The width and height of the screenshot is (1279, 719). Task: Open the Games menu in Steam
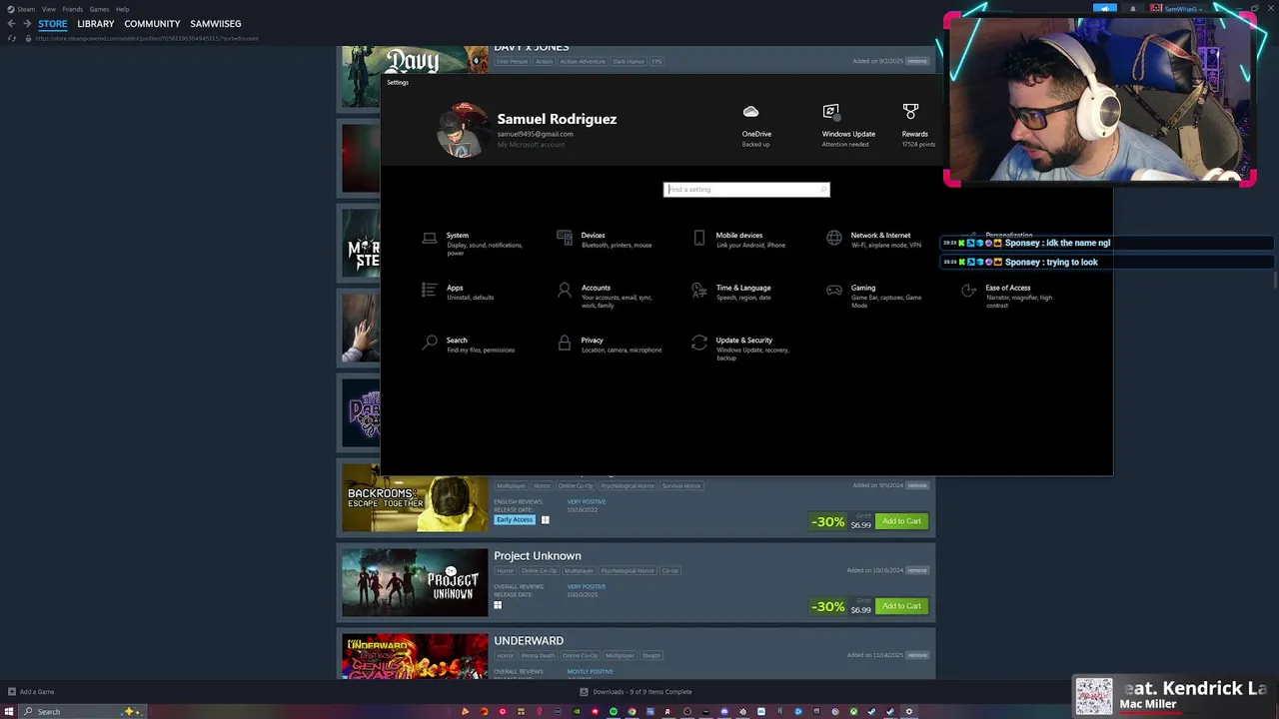pos(99,9)
